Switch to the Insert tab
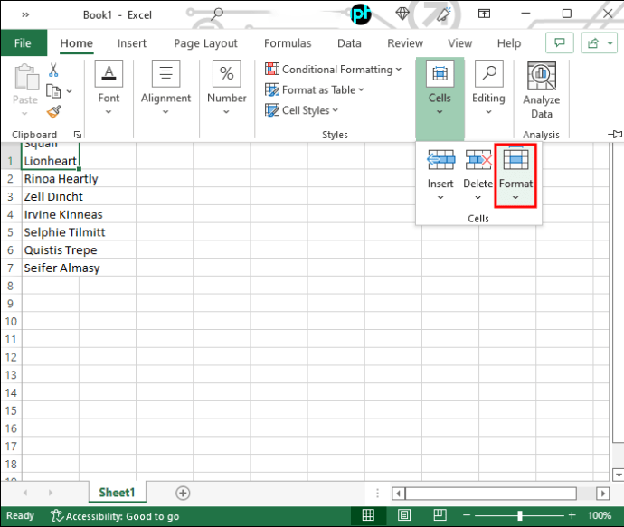 pyautogui.click(x=132, y=43)
